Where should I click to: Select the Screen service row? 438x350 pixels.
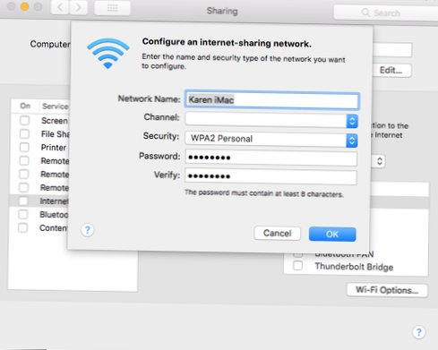(x=40, y=121)
